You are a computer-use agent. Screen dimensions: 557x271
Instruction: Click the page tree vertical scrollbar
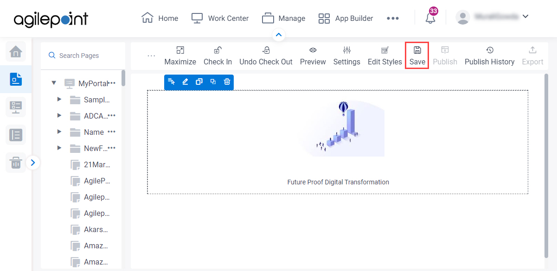(x=123, y=78)
